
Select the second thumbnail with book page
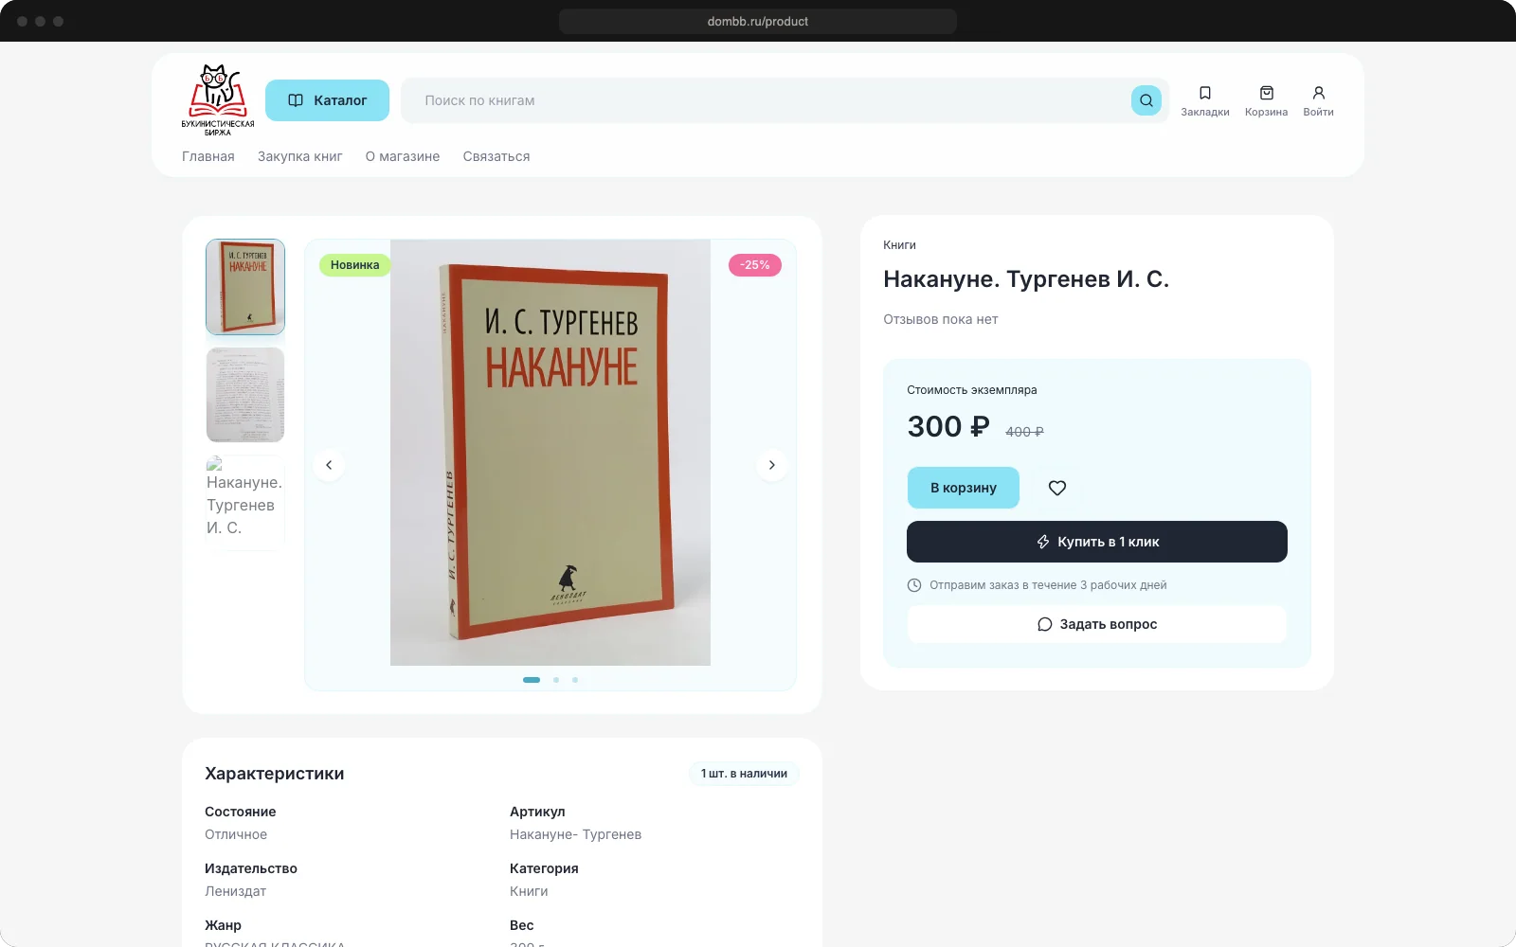coord(245,395)
